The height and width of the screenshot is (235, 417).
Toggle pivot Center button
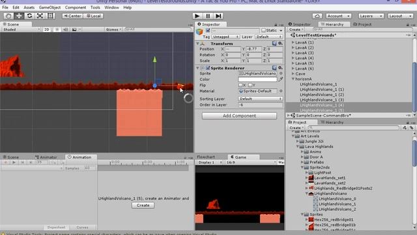(72, 16)
